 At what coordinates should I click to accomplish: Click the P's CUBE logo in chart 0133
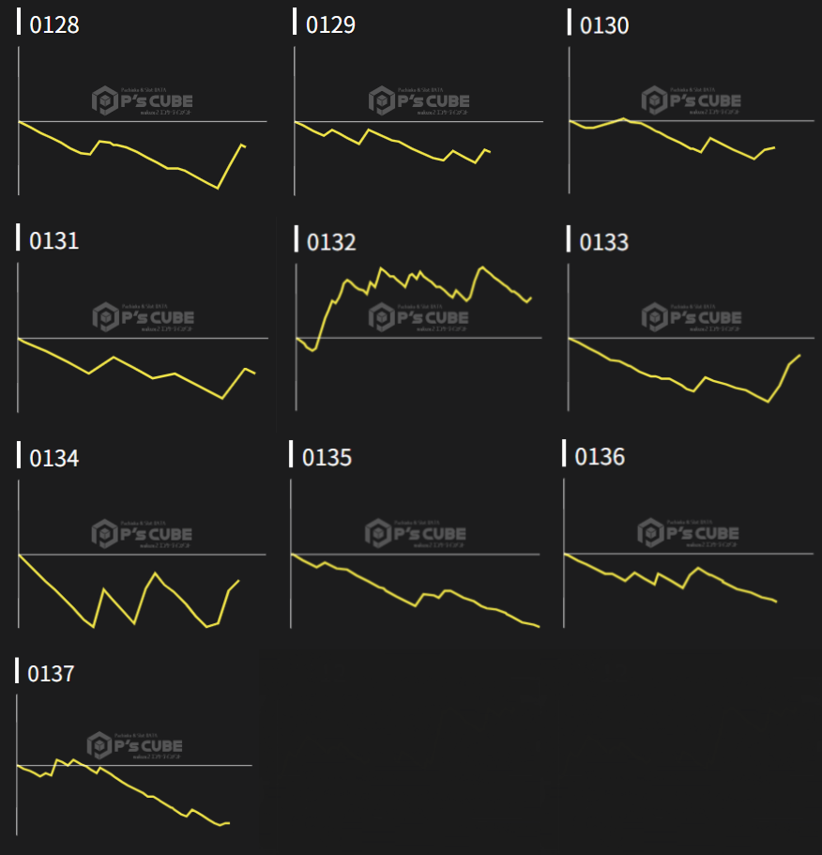click(x=692, y=317)
